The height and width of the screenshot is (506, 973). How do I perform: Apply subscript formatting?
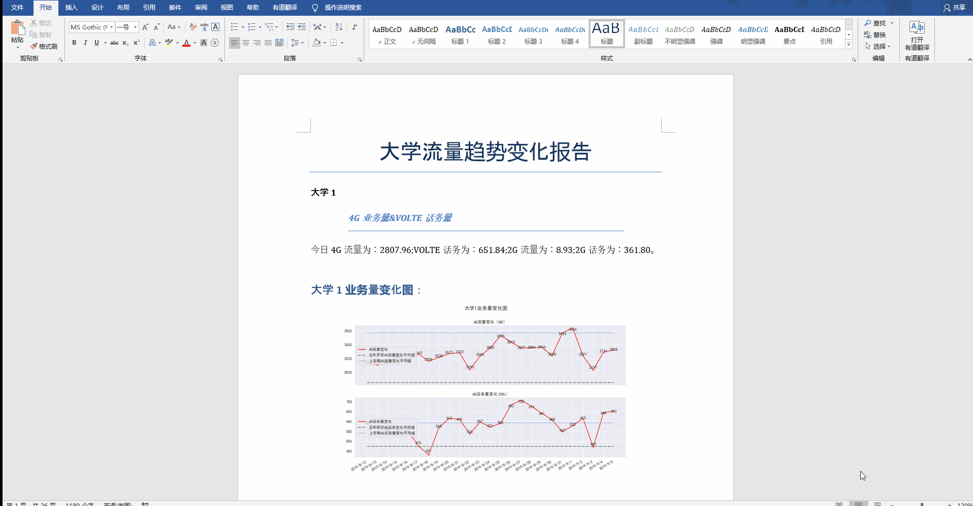coord(124,43)
